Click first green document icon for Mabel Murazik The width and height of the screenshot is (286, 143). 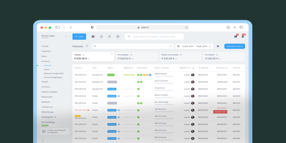[138, 75]
